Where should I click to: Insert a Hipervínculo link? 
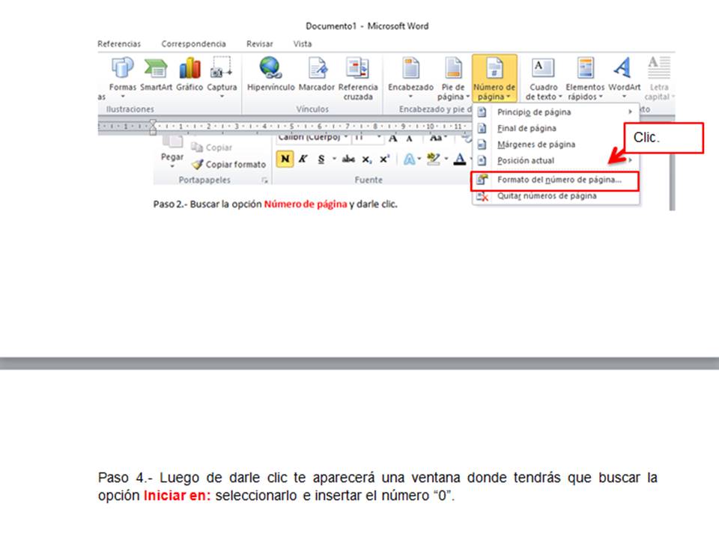point(270,75)
